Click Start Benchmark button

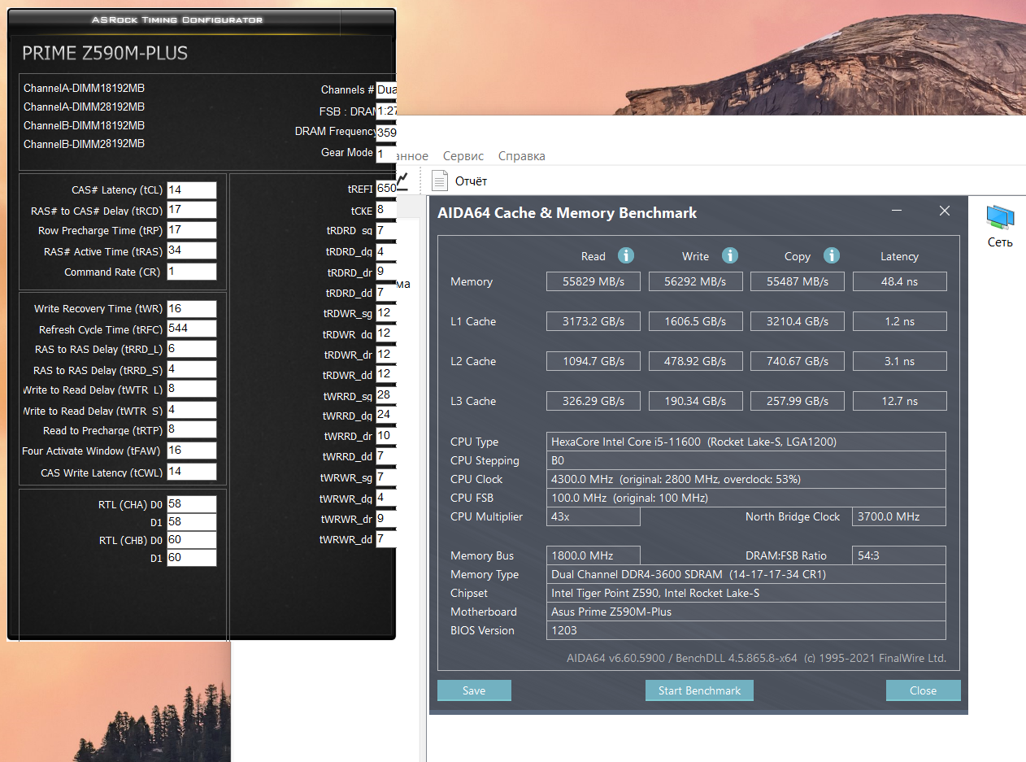[x=699, y=690]
